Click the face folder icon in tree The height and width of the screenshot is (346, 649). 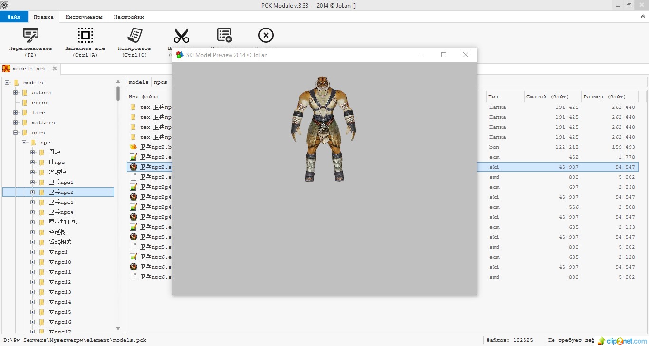pos(25,113)
